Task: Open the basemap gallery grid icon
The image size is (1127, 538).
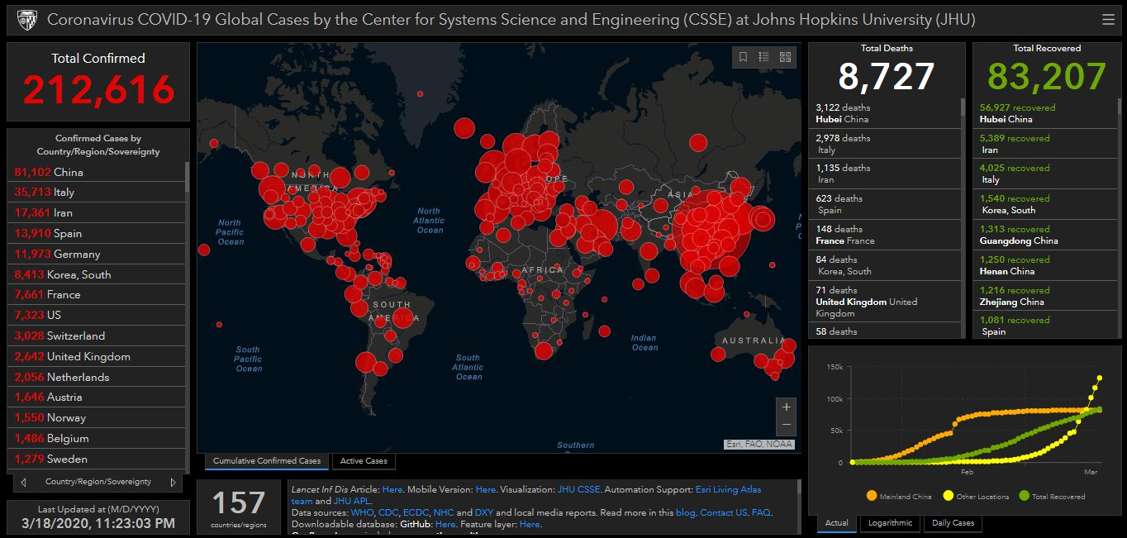Action: [785, 57]
